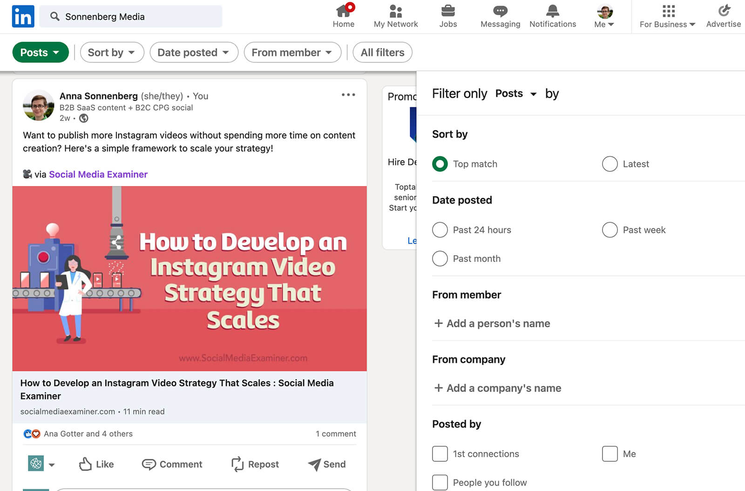Click the search magnifier icon

pyautogui.click(x=54, y=16)
